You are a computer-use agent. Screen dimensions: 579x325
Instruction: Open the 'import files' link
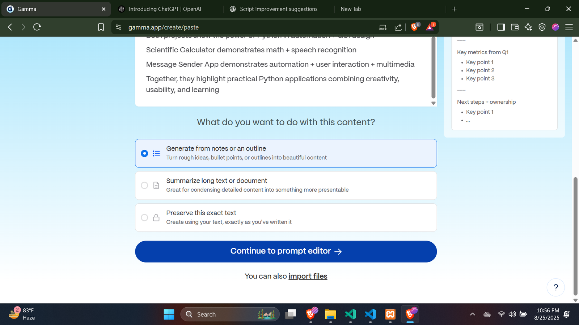coord(308,276)
